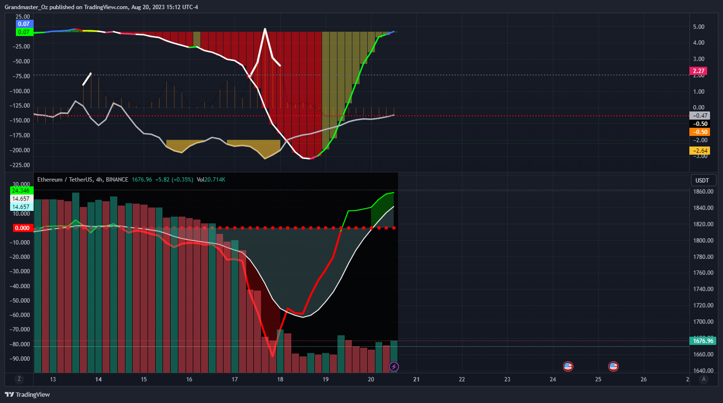Select the pink 2.27 indicator value label

(x=698, y=71)
